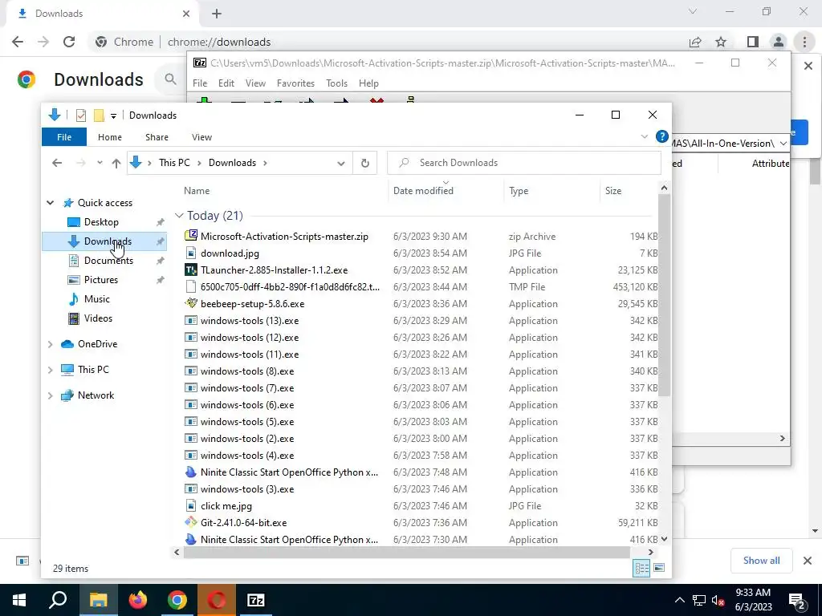822x616 pixels.
Task: Open new Chrome tab
Action: [x=217, y=14]
